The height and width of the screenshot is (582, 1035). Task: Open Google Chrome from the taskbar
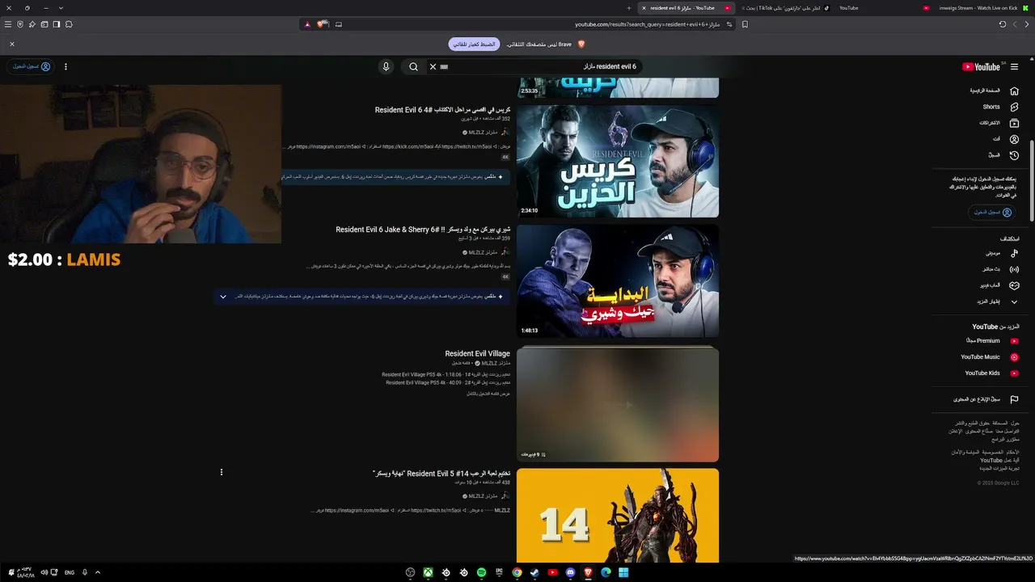[517, 572]
